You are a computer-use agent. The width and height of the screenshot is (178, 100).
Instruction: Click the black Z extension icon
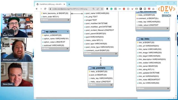tap(141, 9)
